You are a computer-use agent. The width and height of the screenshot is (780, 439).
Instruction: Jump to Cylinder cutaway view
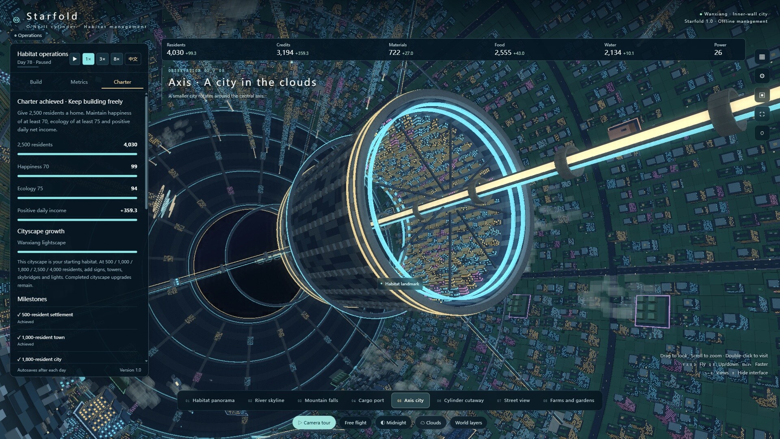tap(460, 400)
